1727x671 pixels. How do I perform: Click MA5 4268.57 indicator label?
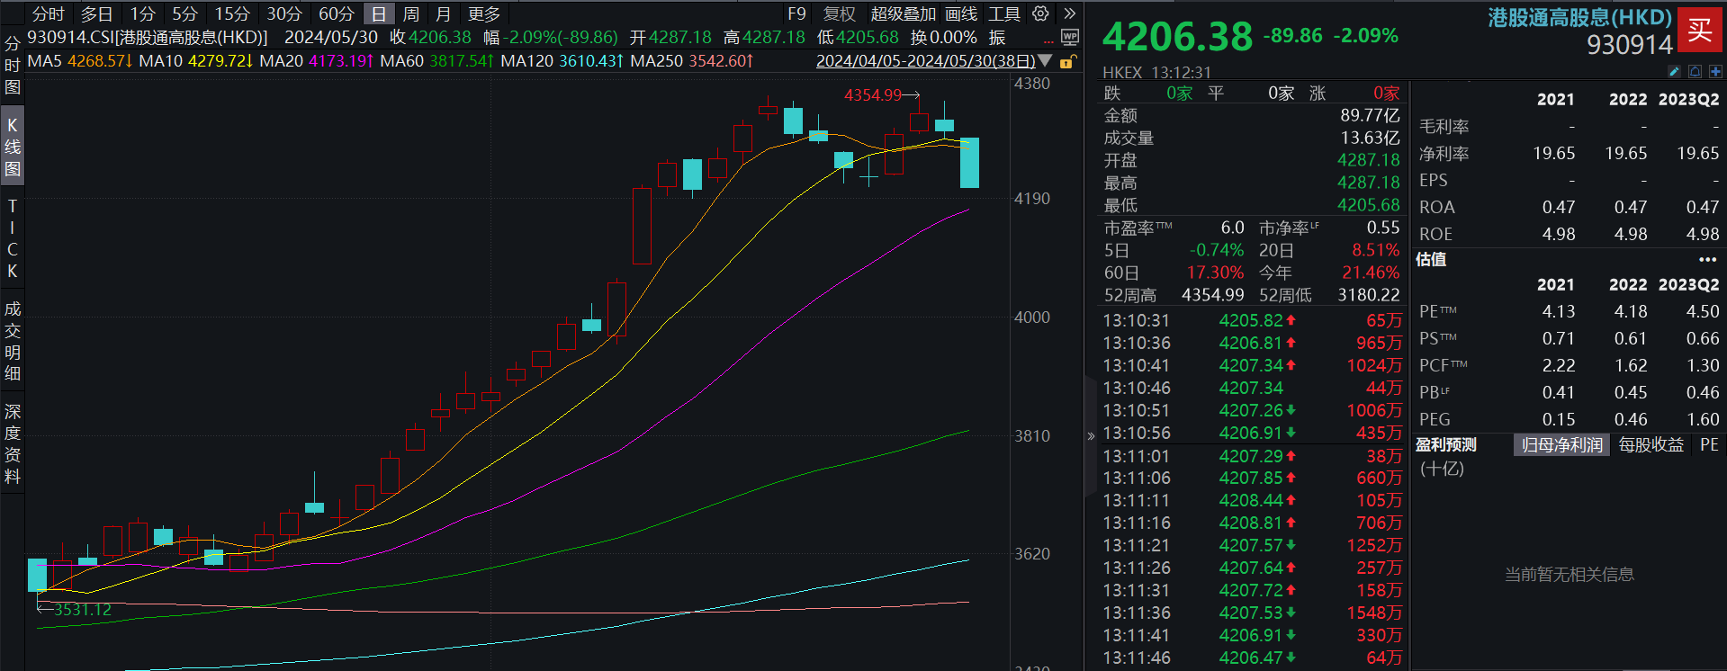tap(80, 61)
